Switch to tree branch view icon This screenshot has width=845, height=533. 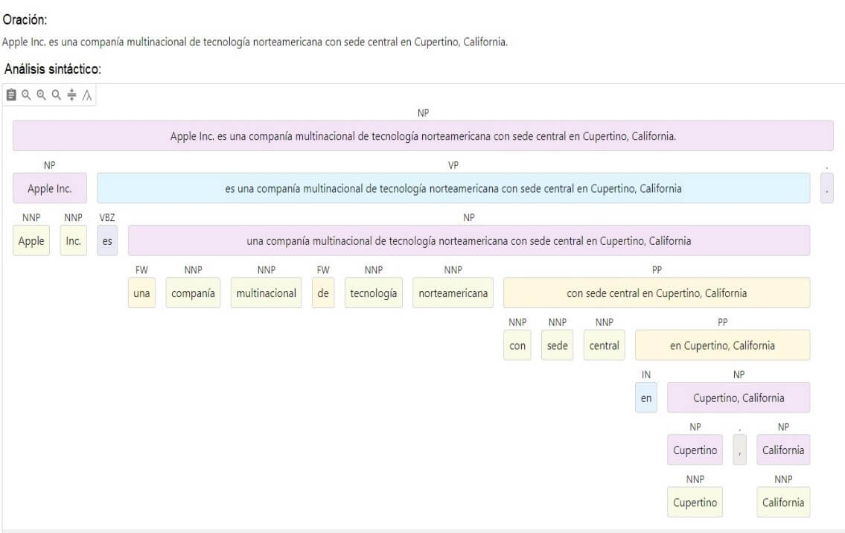[87, 95]
